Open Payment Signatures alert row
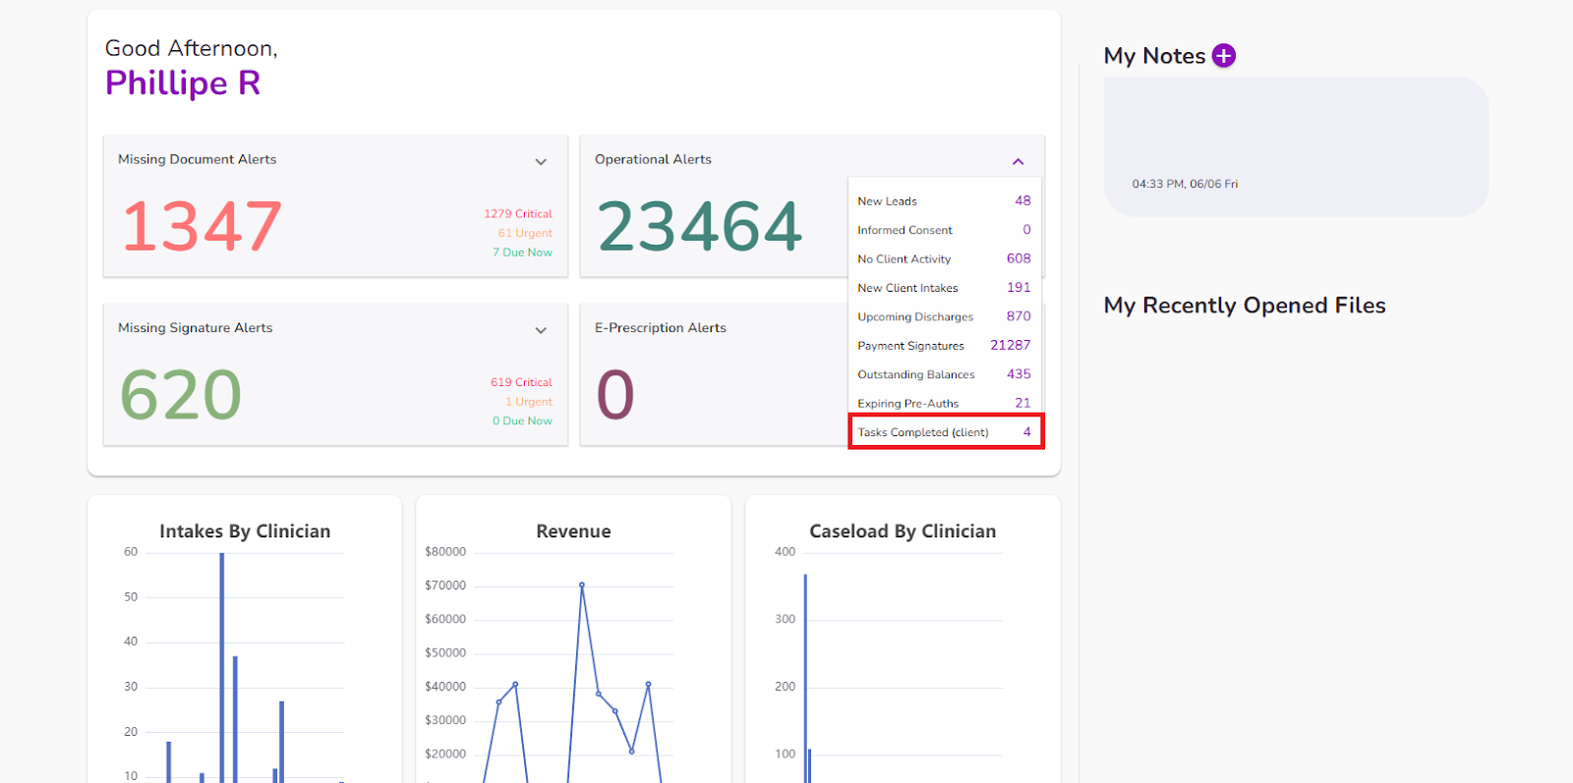This screenshot has width=1573, height=783. click(944, 346)
